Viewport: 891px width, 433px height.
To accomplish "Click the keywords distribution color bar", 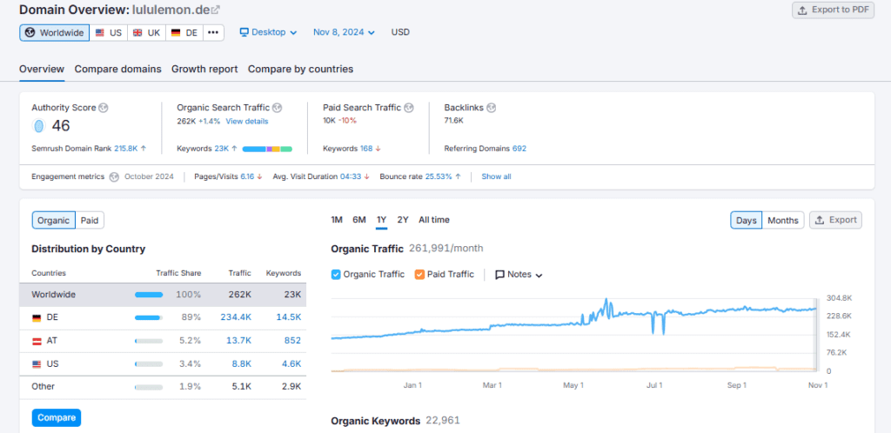I will click(267, 149).
